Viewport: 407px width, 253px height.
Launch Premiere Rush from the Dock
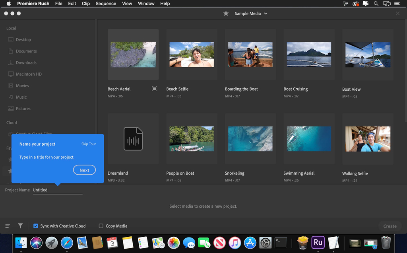click(318, 243)
